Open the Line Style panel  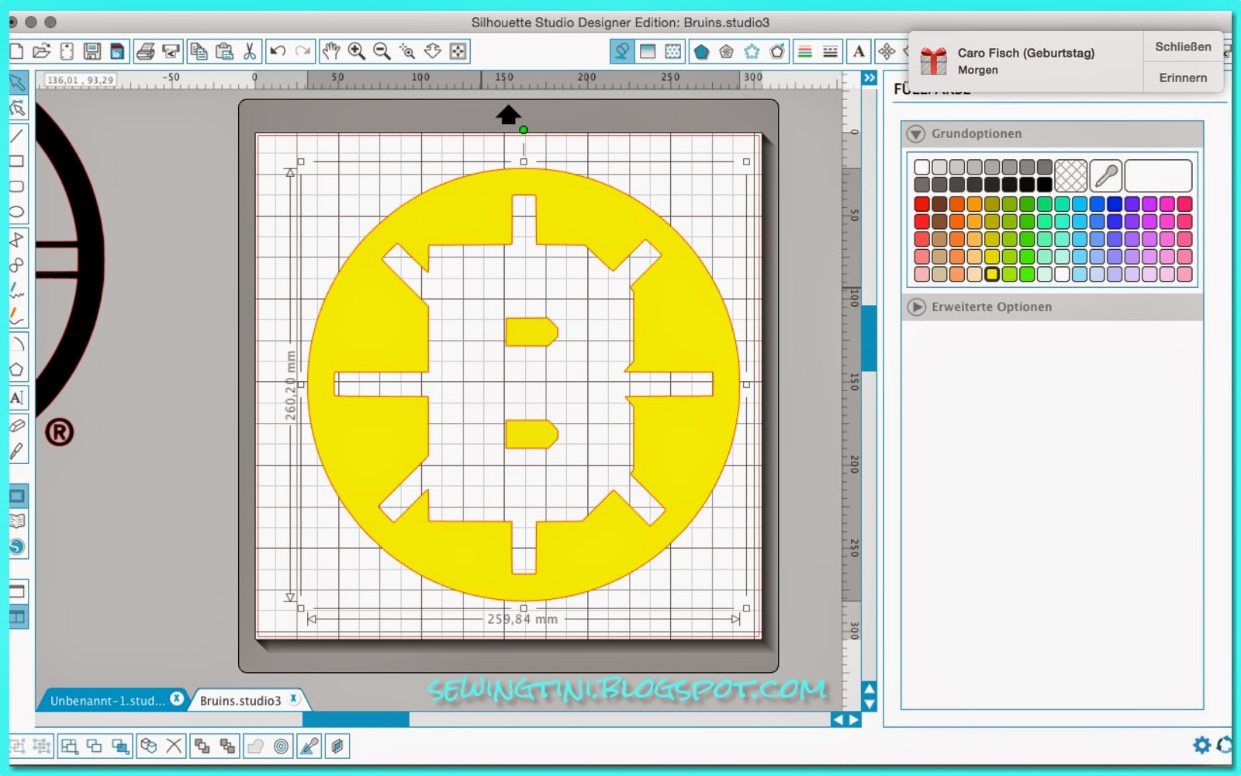coord(830,51)
